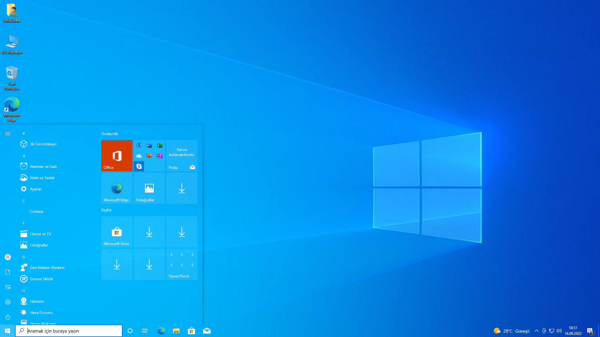Select Microsoft Edge desktop shortcut
Screen dimensions: 600x337
[12, 109]
